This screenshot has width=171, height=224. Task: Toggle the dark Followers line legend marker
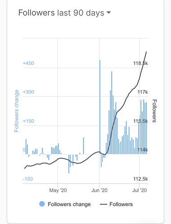point(104,204)
